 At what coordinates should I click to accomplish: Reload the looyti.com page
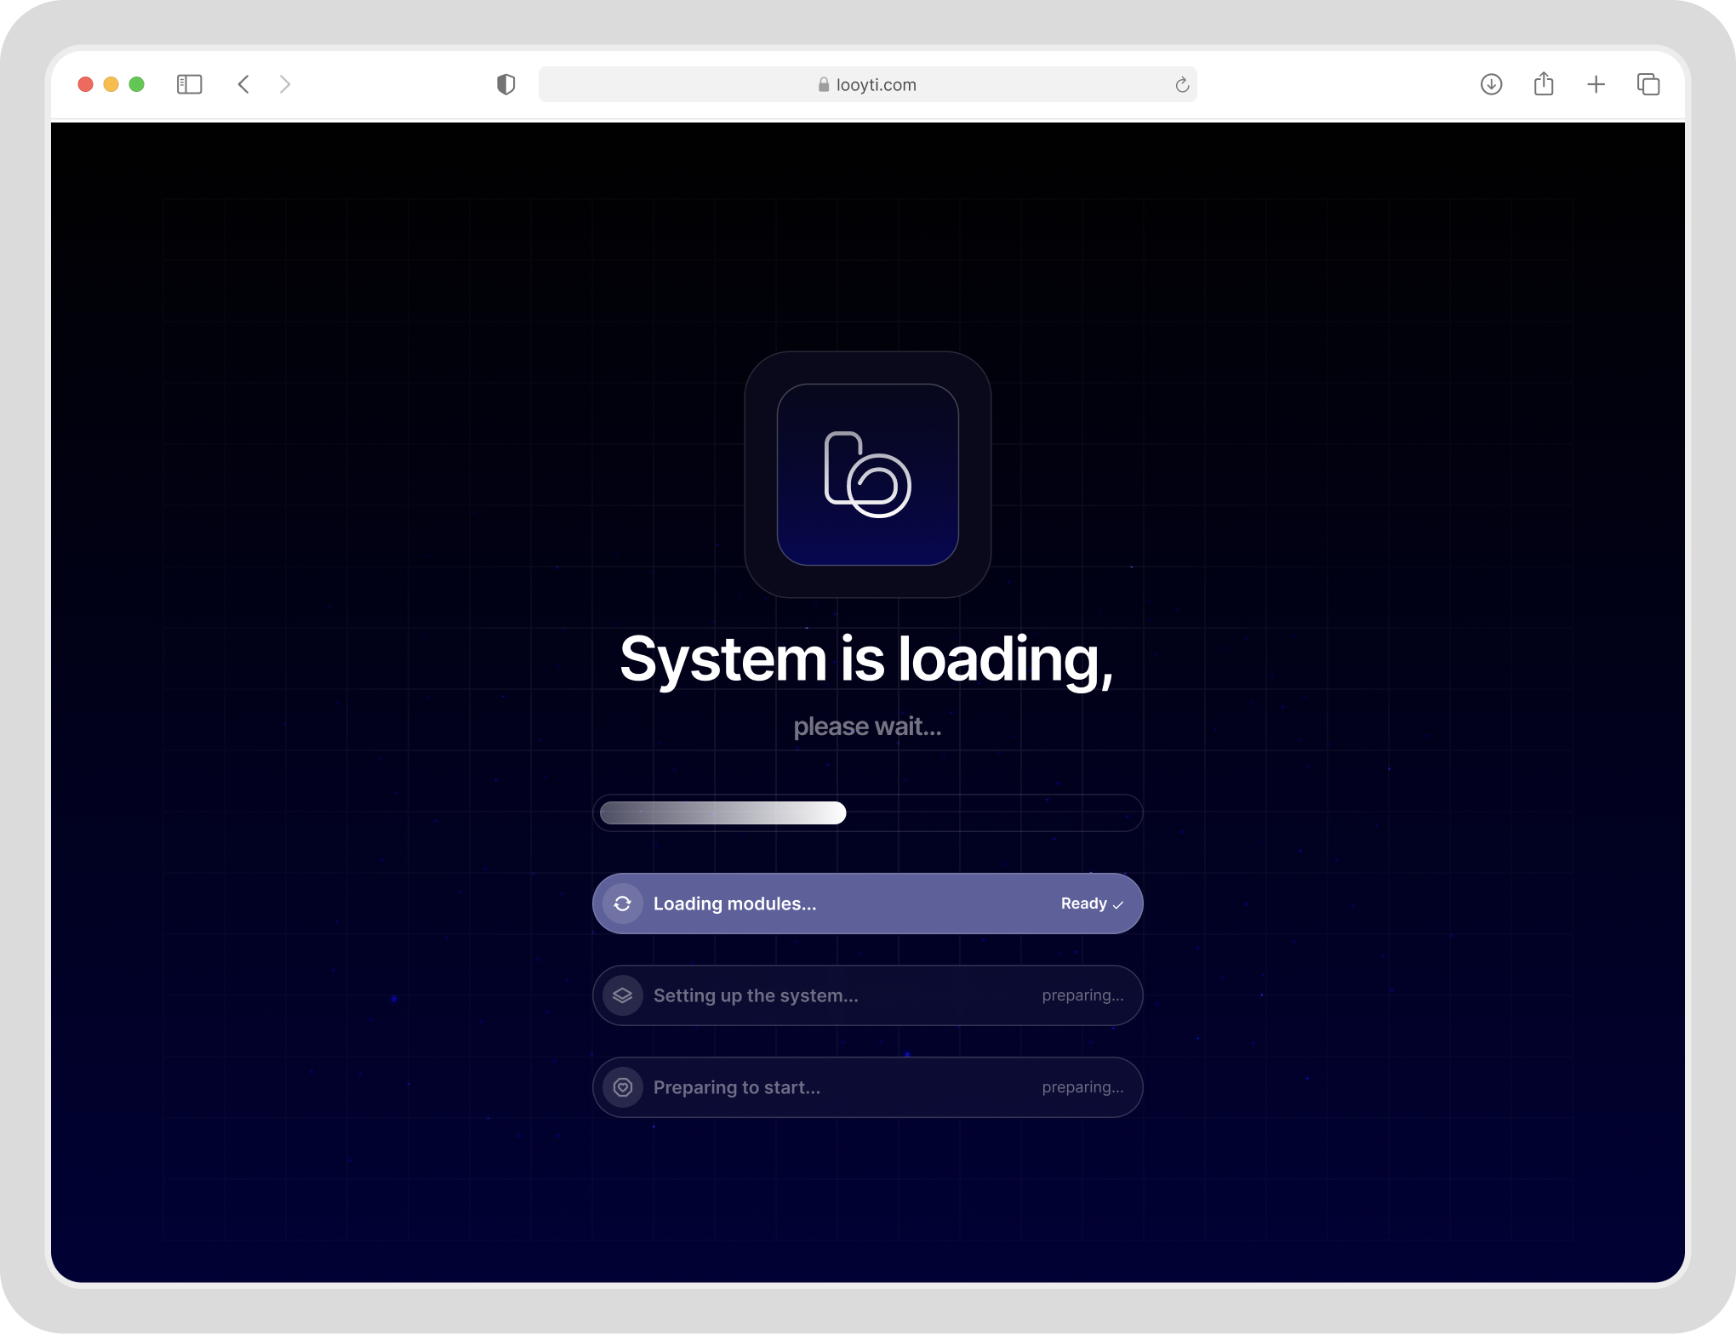pos(1181,84)
